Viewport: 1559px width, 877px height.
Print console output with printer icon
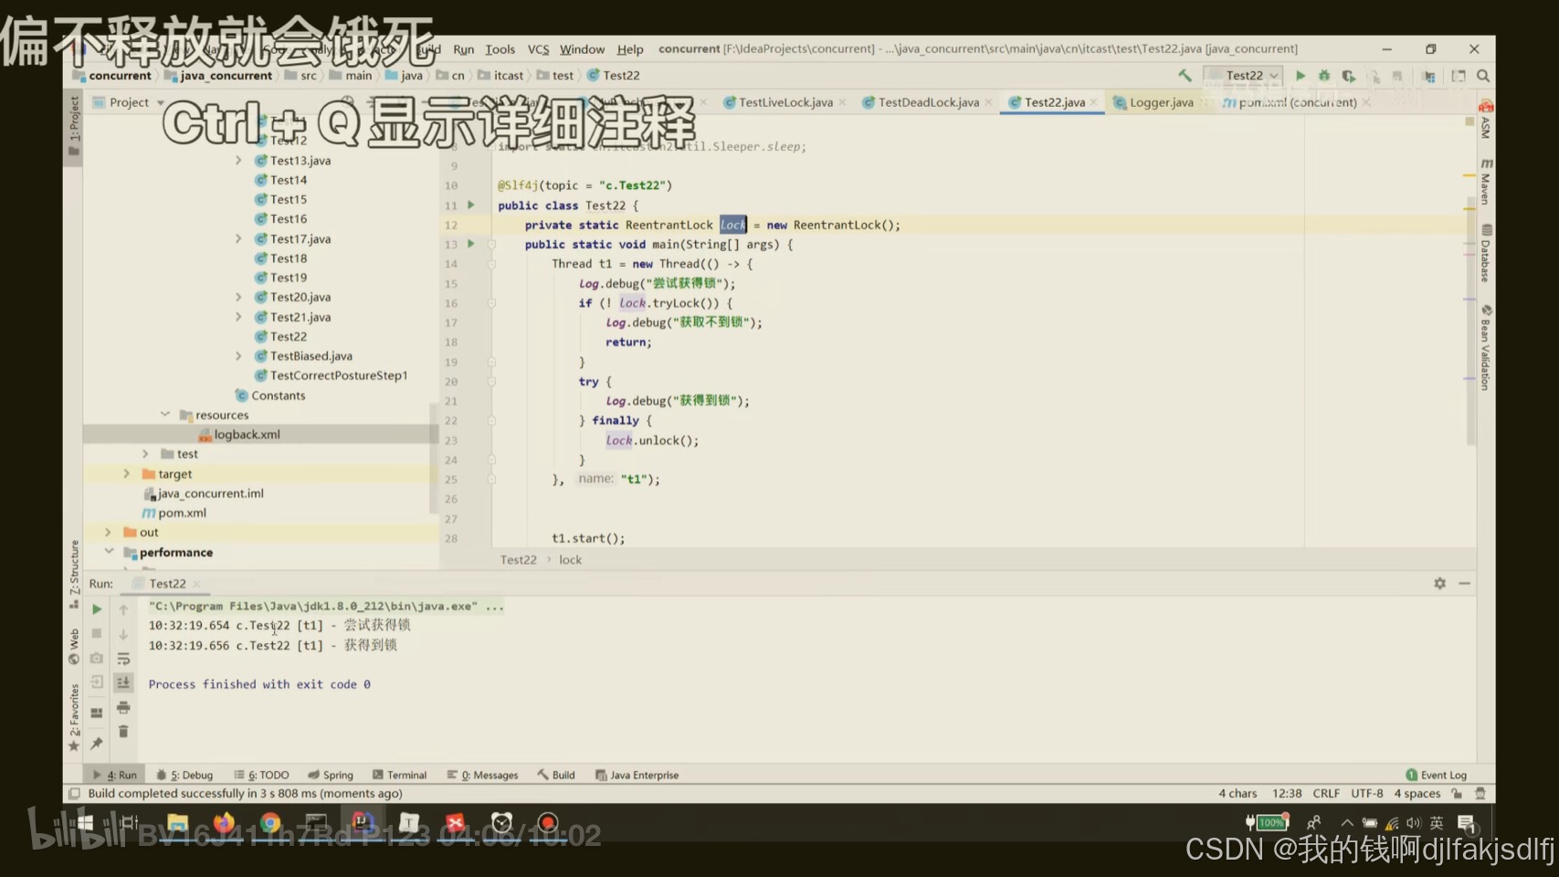coord(123,707)
